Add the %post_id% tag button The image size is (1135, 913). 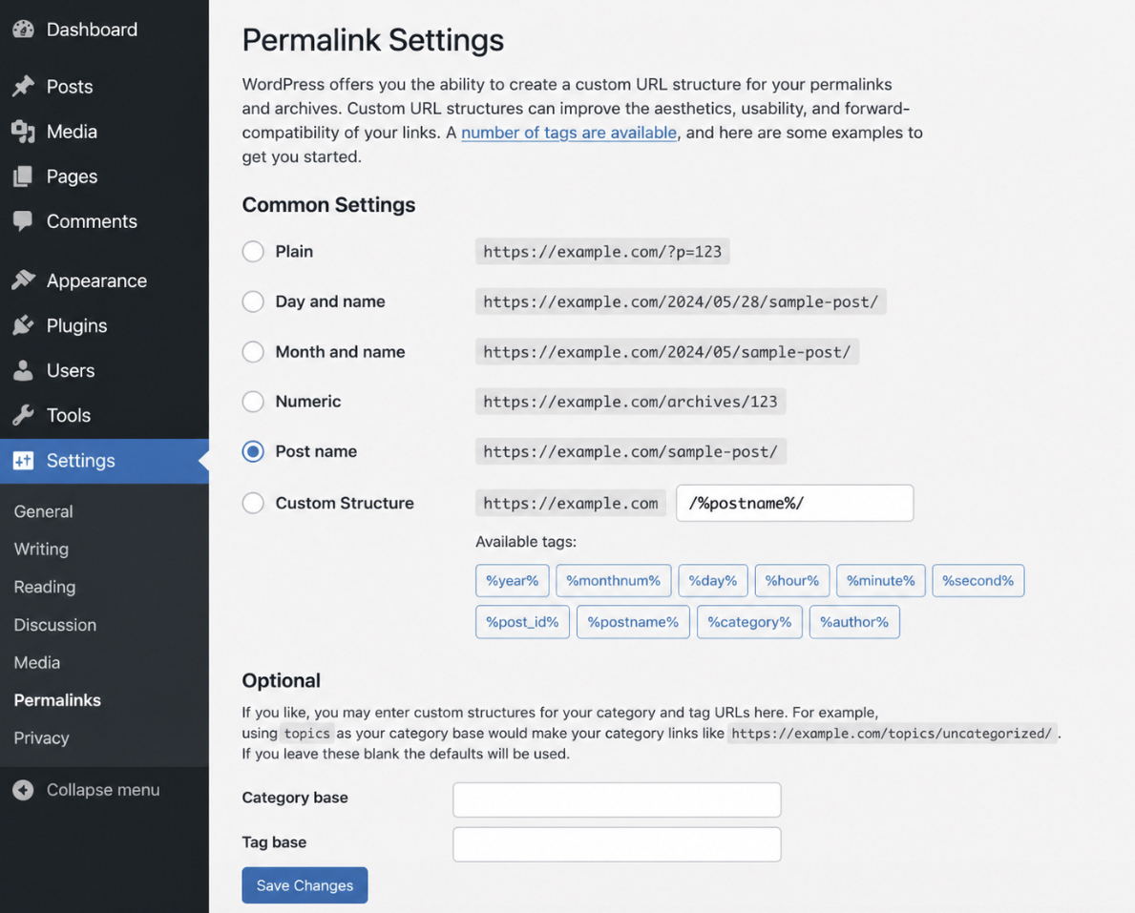tap(522, 622)
